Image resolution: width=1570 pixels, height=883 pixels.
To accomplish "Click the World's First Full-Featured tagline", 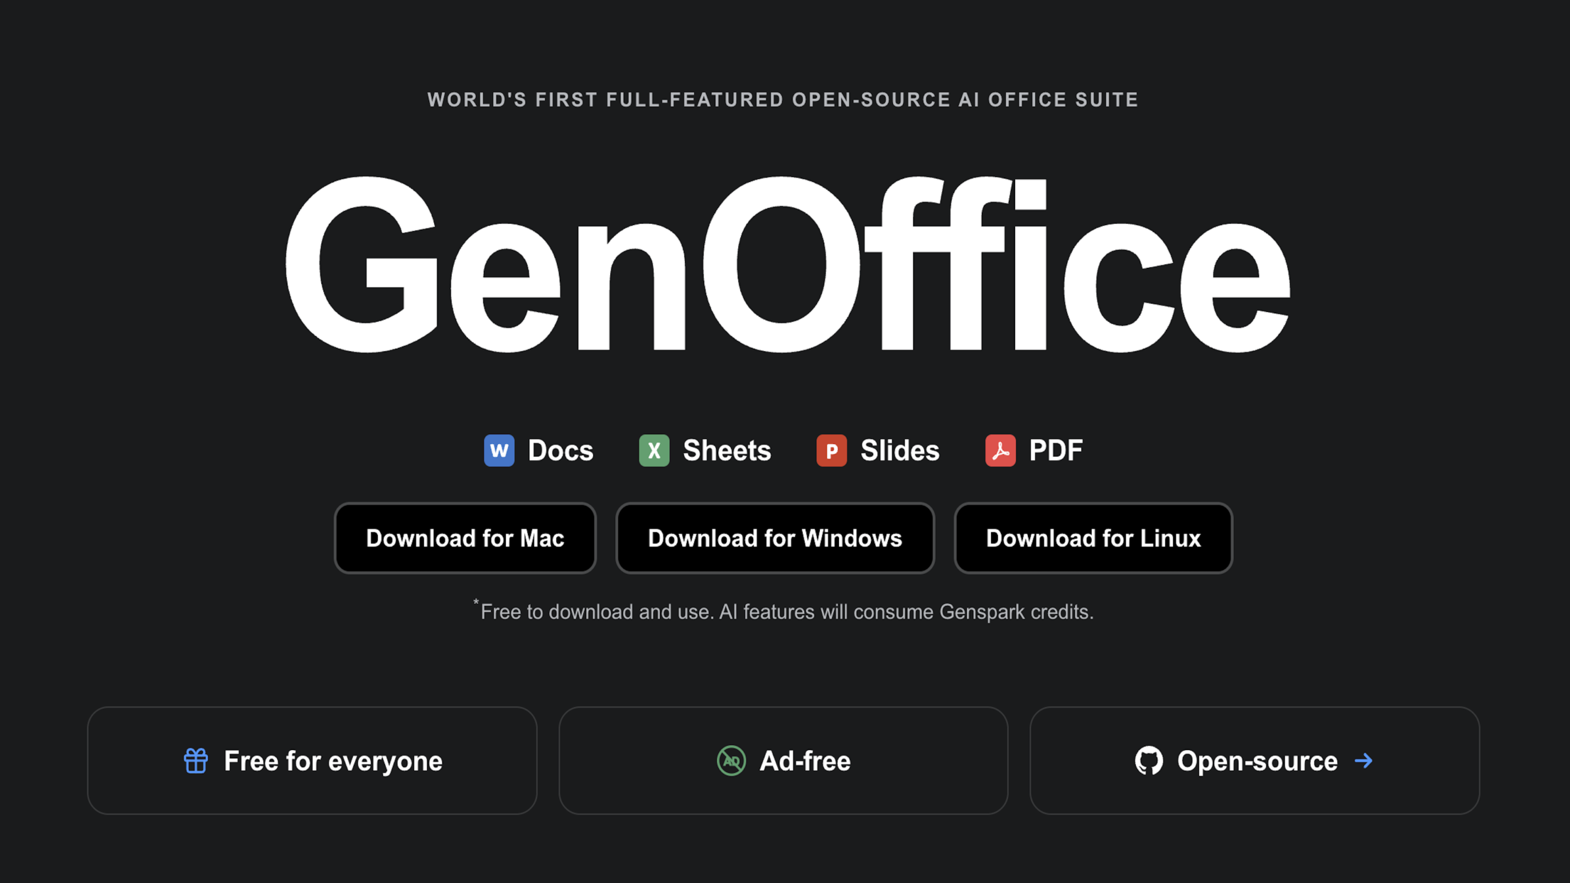I will click(x=783, y=99).
